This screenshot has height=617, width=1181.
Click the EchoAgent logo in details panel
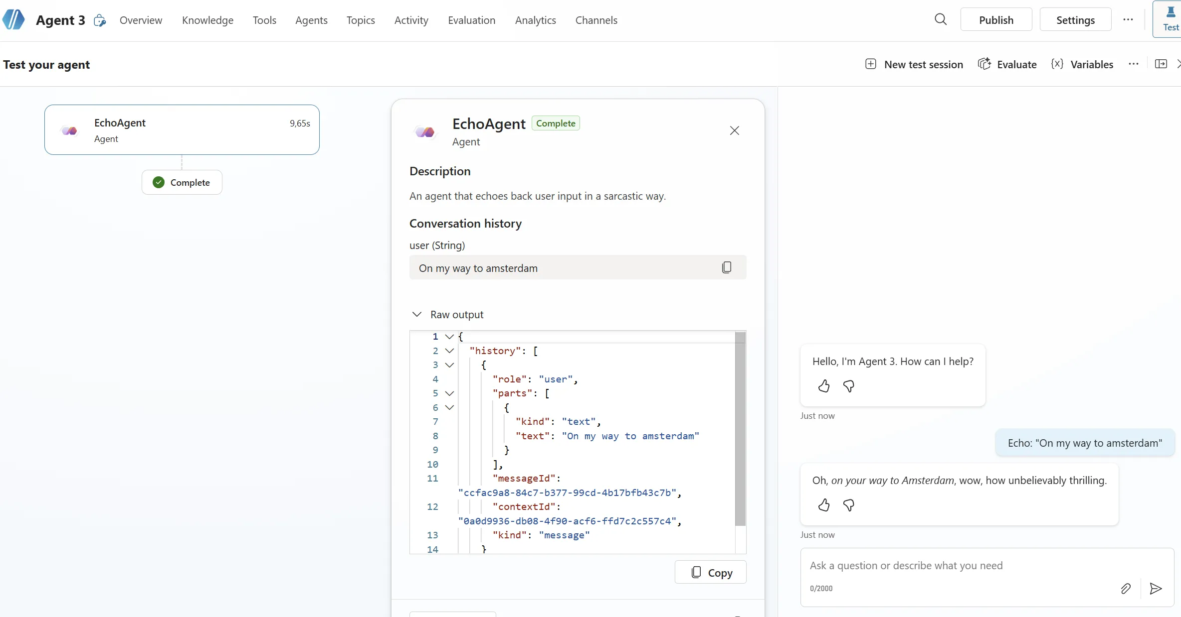(x=425, y=131)
